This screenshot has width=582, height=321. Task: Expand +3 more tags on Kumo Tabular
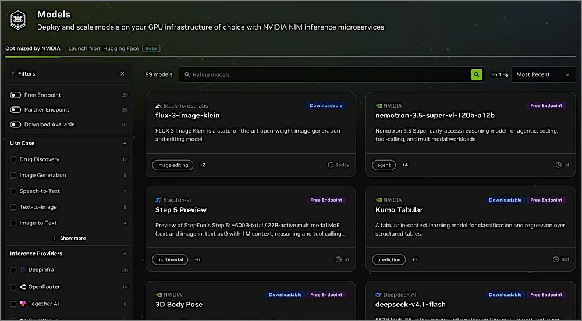[x=415, y=259]
